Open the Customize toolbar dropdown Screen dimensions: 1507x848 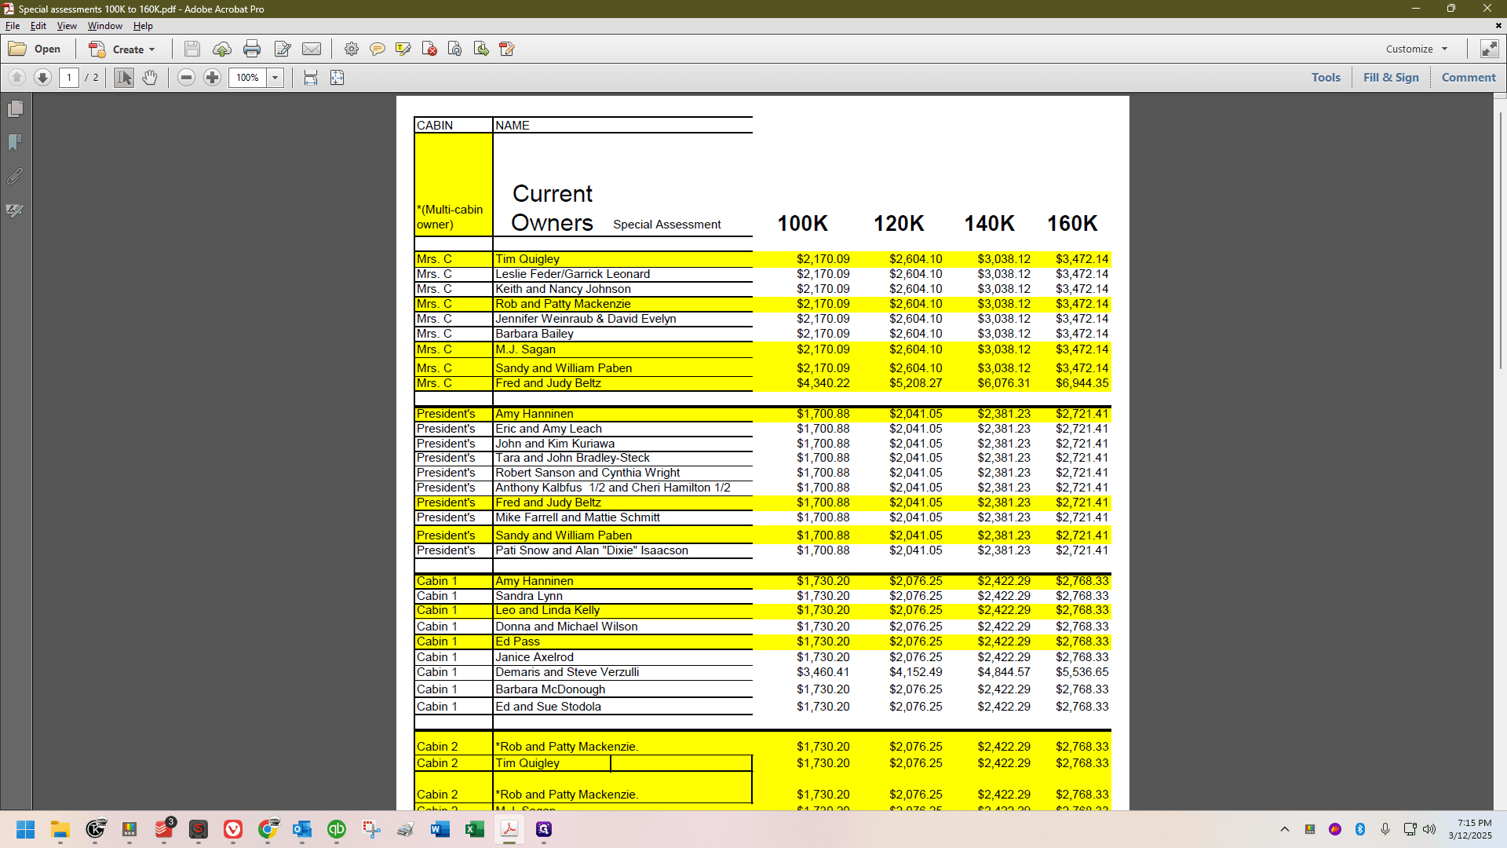tap(1417, 49)
